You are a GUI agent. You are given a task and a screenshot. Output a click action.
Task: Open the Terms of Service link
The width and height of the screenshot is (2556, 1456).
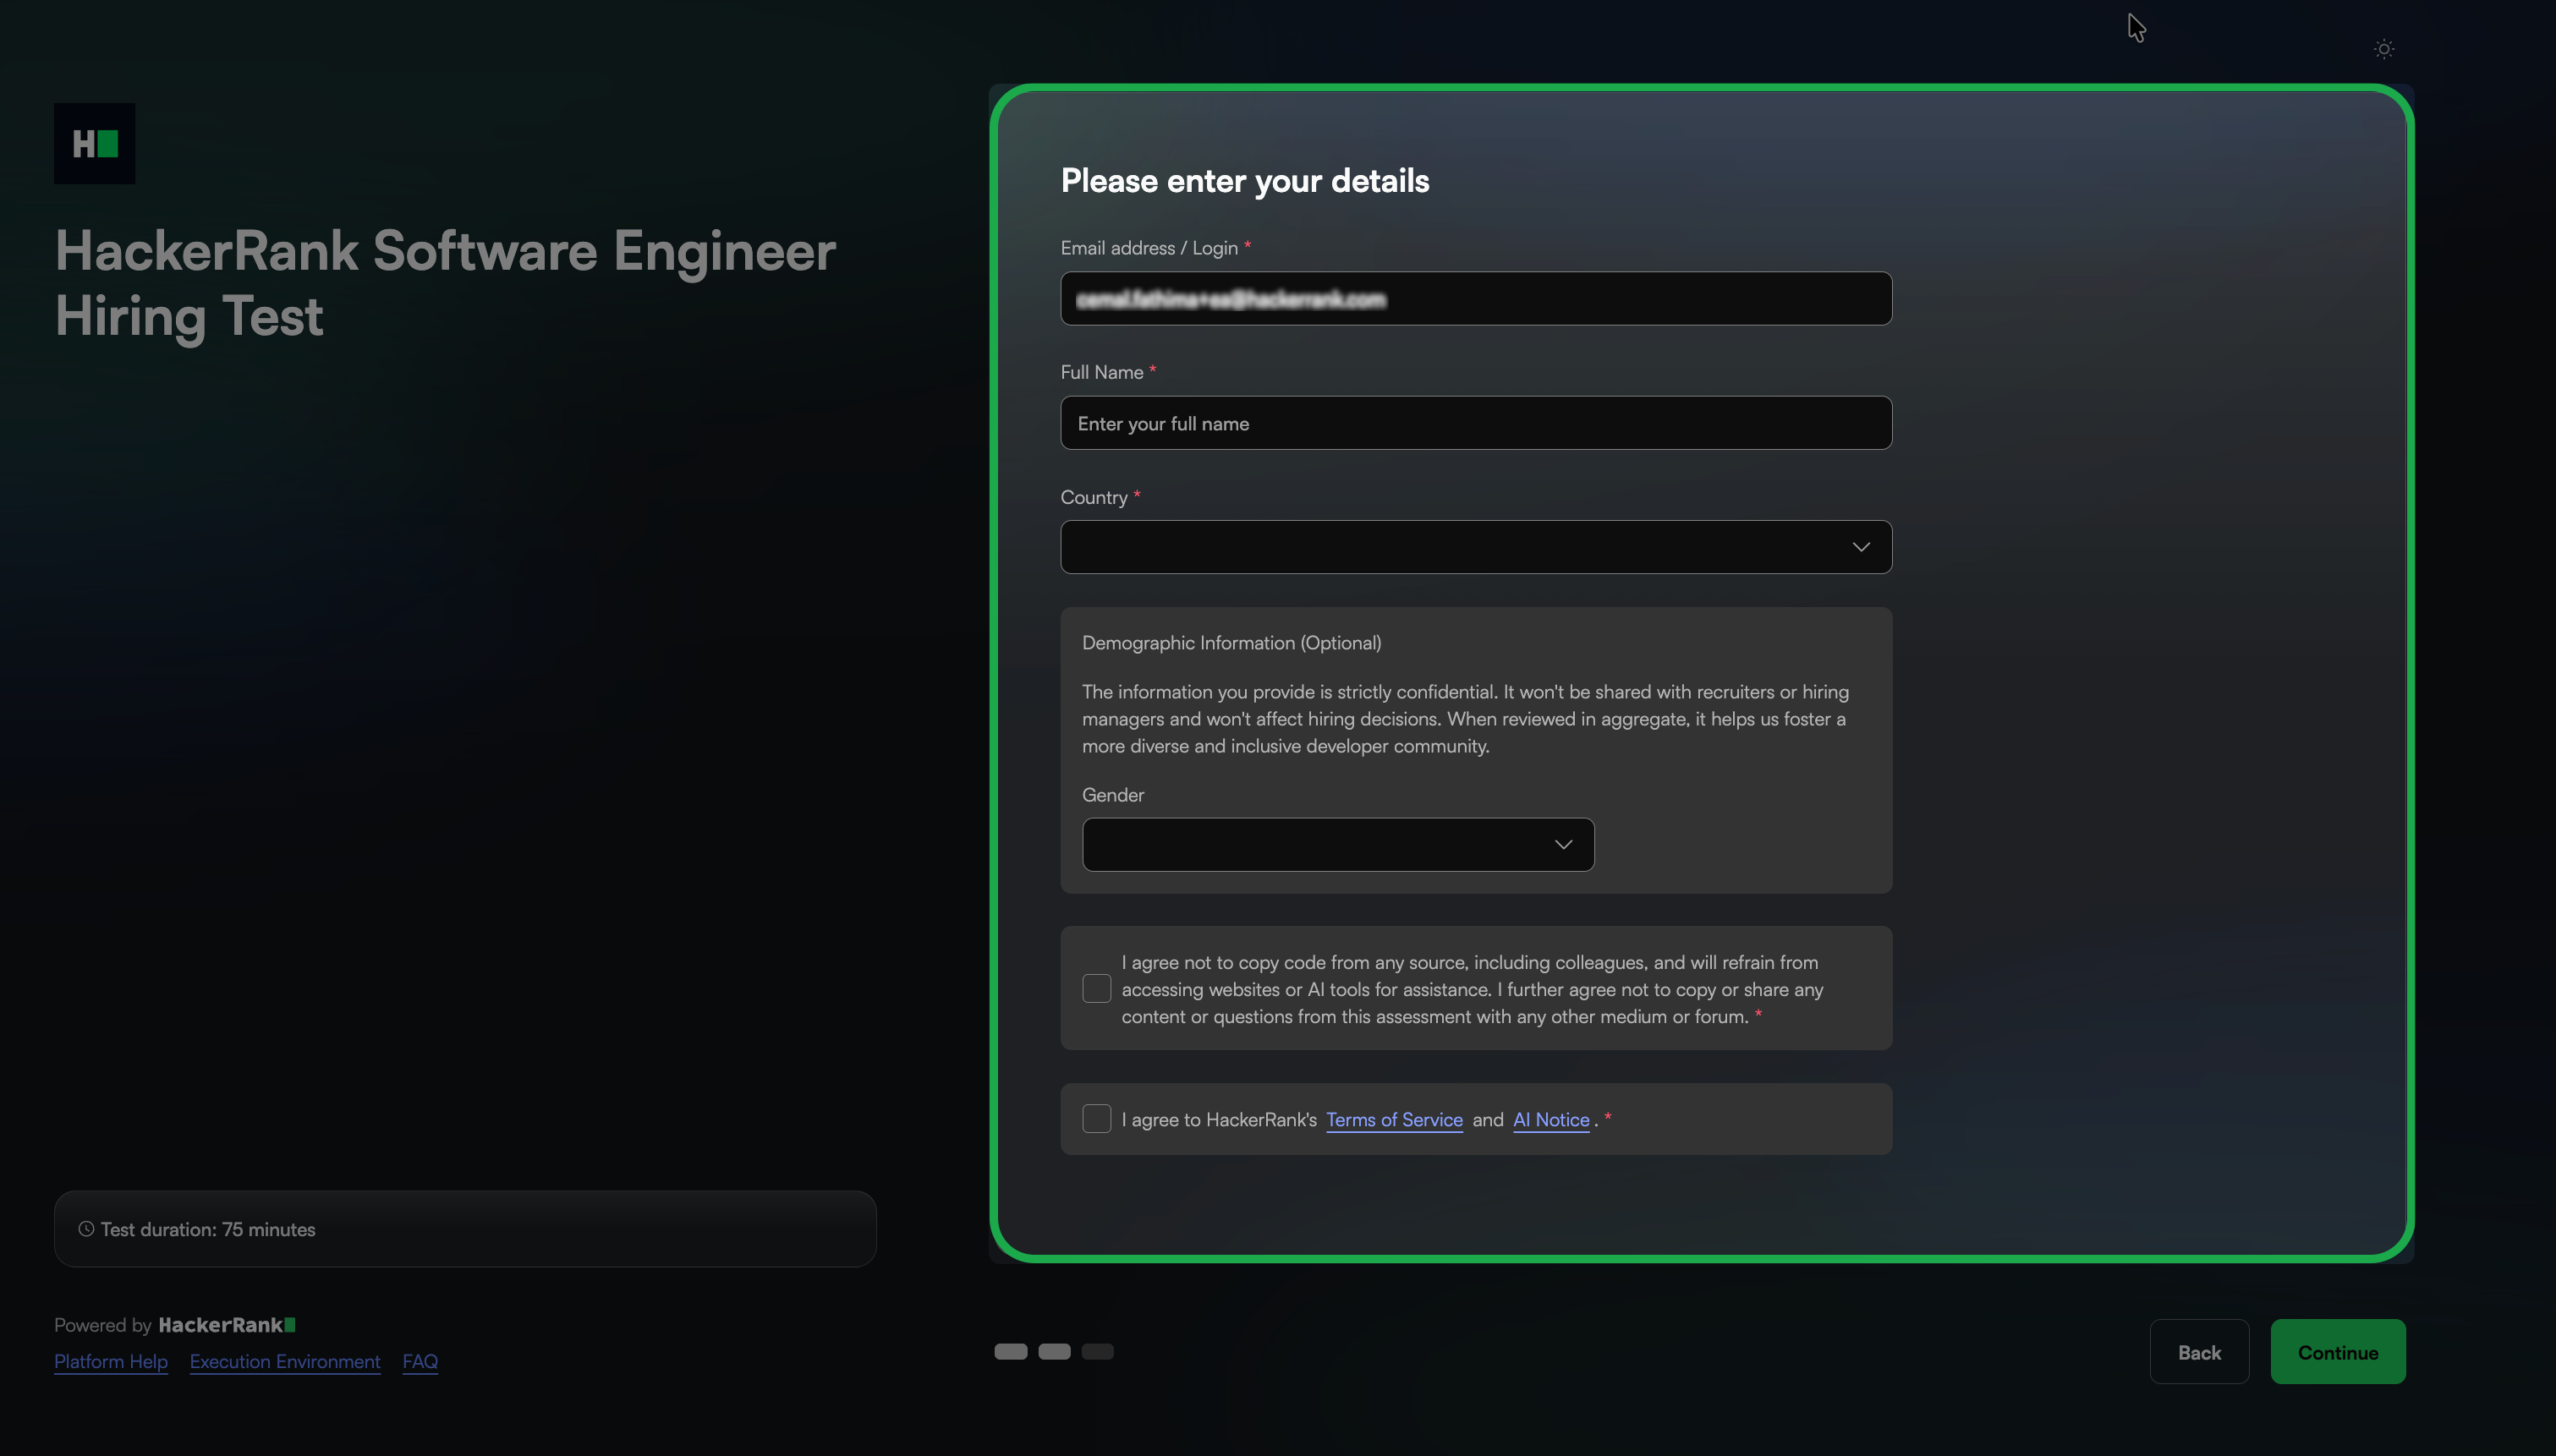coord(1394,1120)
